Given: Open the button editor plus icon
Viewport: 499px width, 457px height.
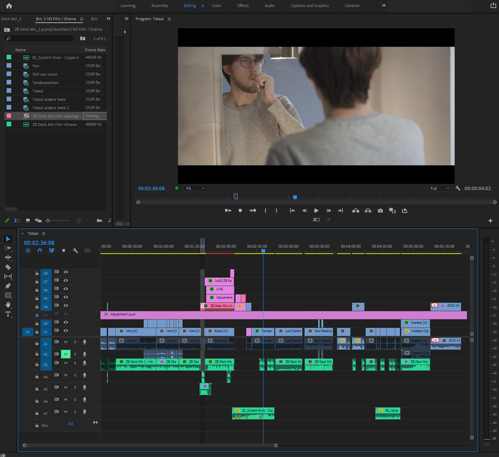Looking at the screenshot, I should pyautogui.click(x=490, y=220).
